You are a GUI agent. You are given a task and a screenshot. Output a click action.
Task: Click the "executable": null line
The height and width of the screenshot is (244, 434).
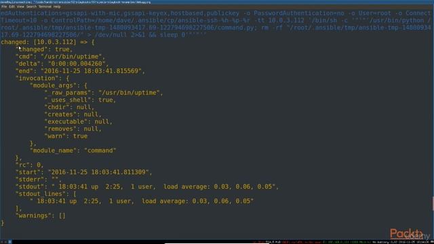click(79, 121)
